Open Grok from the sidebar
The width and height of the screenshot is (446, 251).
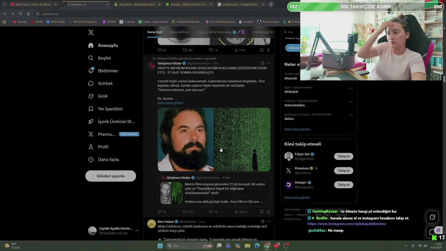tap(98, 96)
